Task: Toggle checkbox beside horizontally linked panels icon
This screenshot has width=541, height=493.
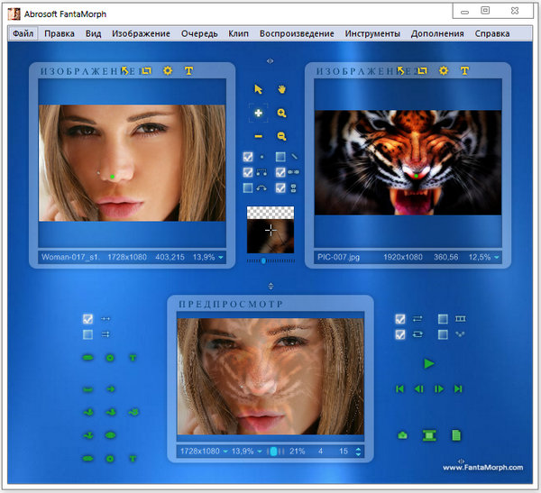Action: [x=280, y=172]
